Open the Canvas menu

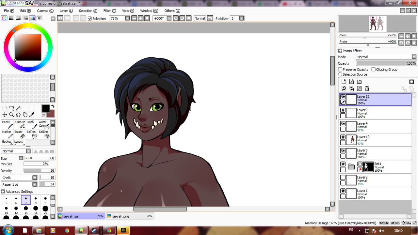tap(45, 11)
